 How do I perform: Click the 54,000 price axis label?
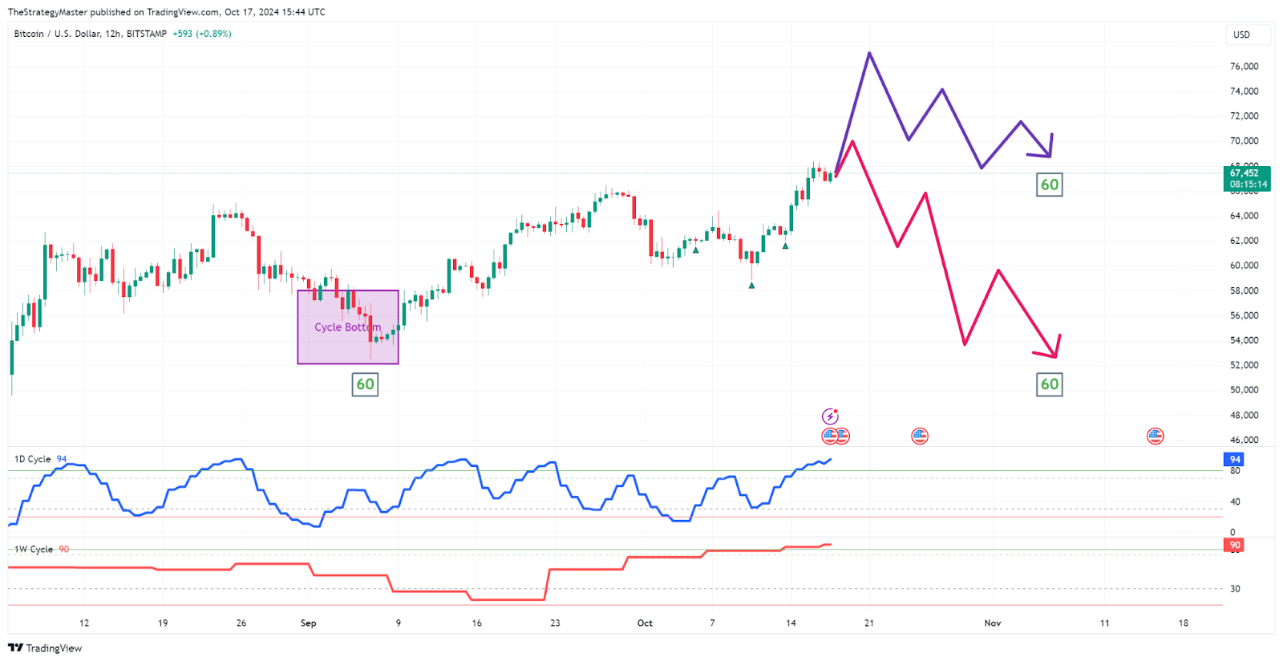click(x=1245, y=340)
